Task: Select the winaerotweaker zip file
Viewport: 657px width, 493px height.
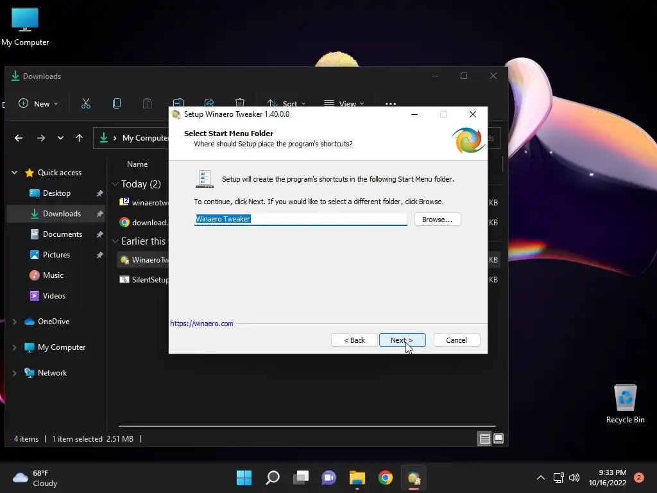Action: pos(143,202)
